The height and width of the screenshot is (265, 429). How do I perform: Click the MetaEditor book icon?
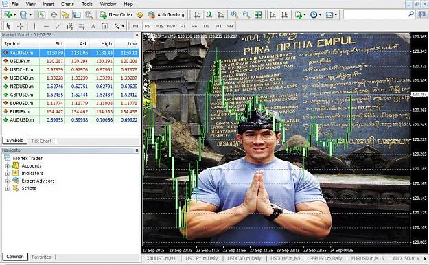click(x=140, y=15)
